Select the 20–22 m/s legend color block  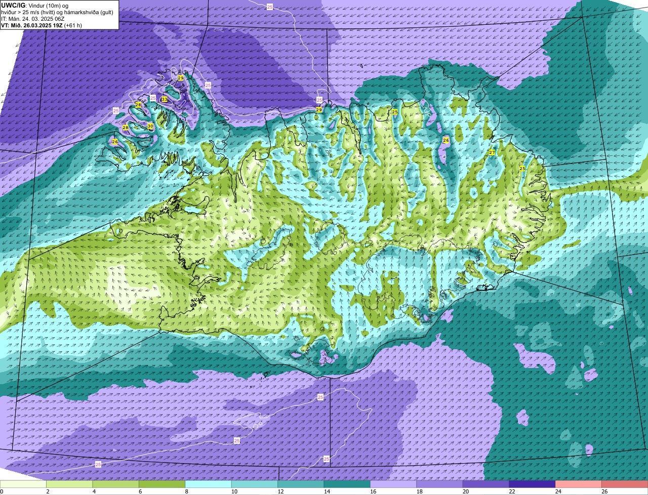pos(486,484)
